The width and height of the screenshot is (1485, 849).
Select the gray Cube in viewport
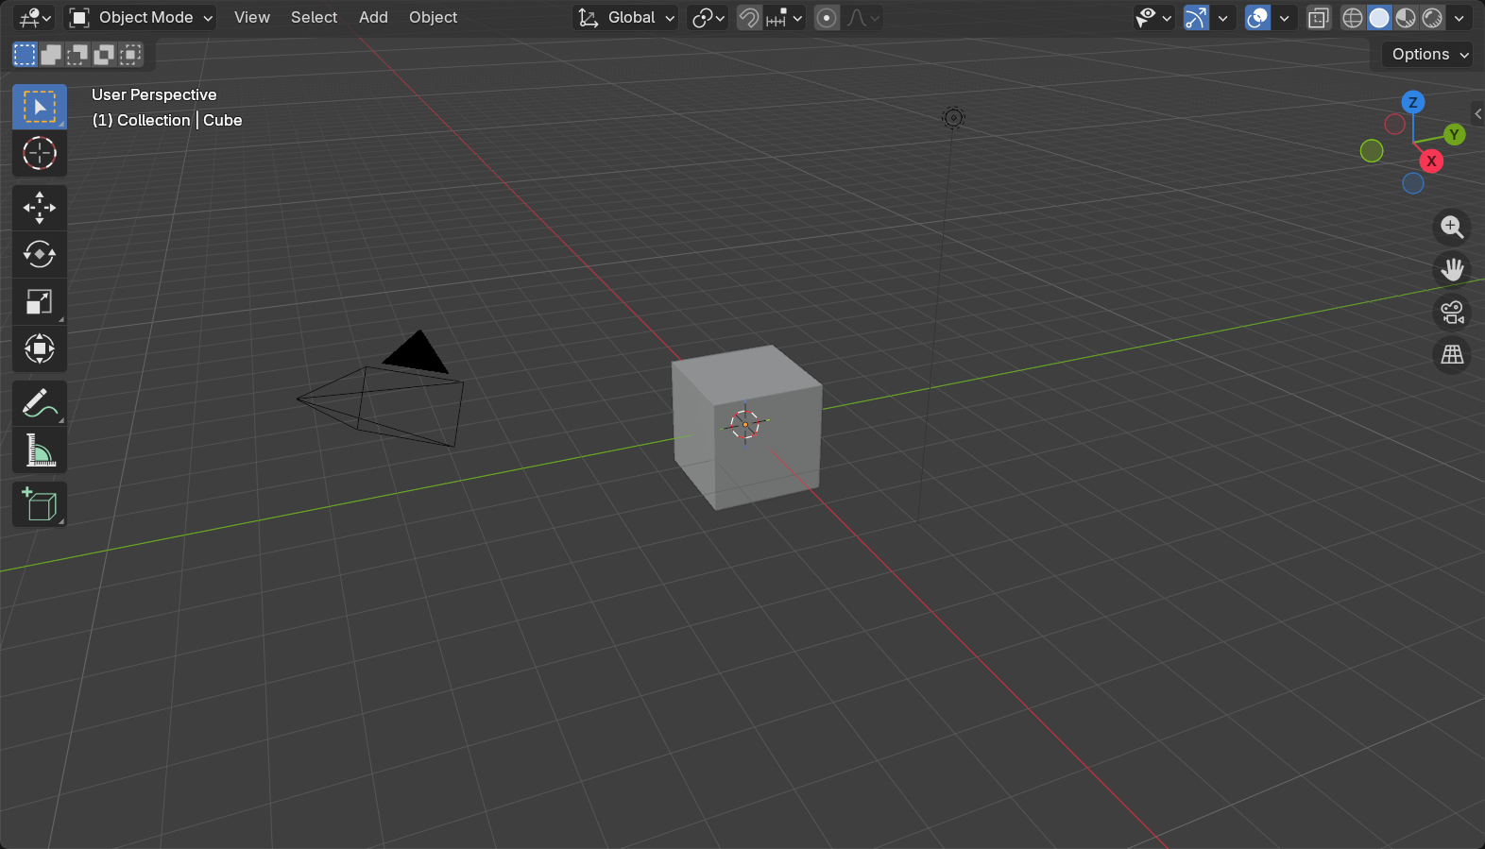746,427
